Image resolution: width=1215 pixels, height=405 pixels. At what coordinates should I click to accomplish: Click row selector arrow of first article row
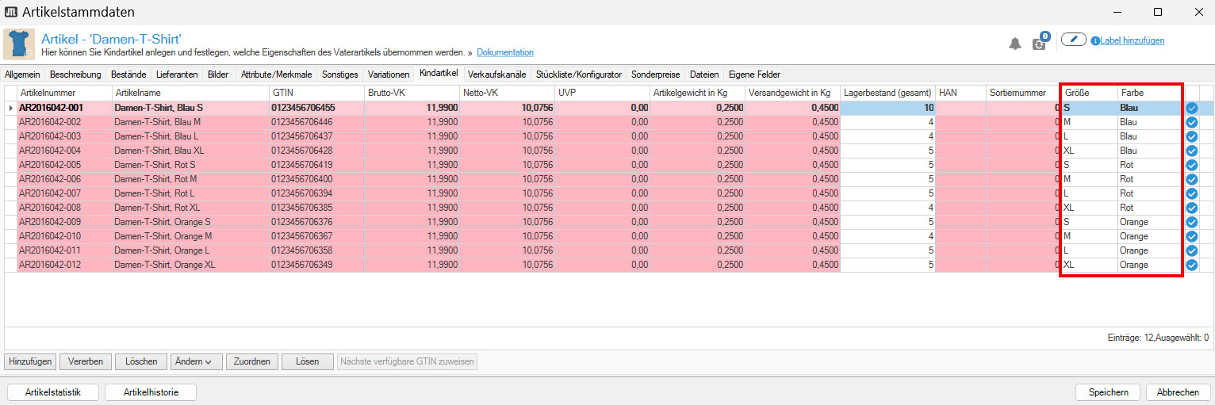pos(10,108)
